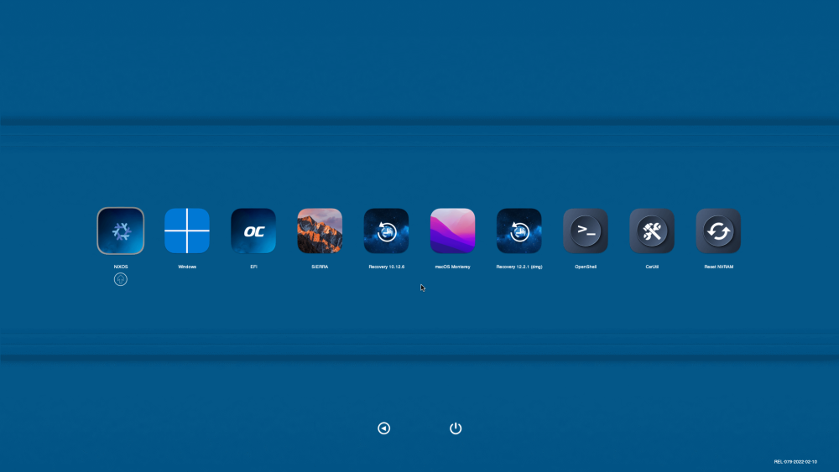
Task: Click the "Windows" label text
Action: coord(187,267)
